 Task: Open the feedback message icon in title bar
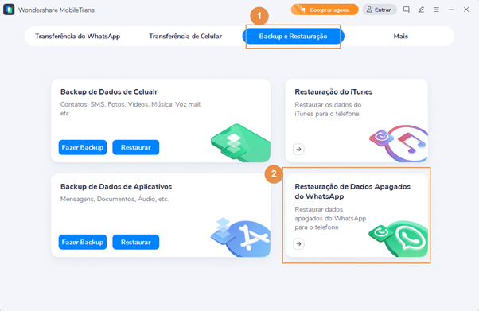[x=406, y=10]
